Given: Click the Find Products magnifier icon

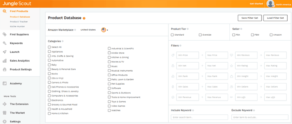Looking at the screenshot, I should pos(4,11).
